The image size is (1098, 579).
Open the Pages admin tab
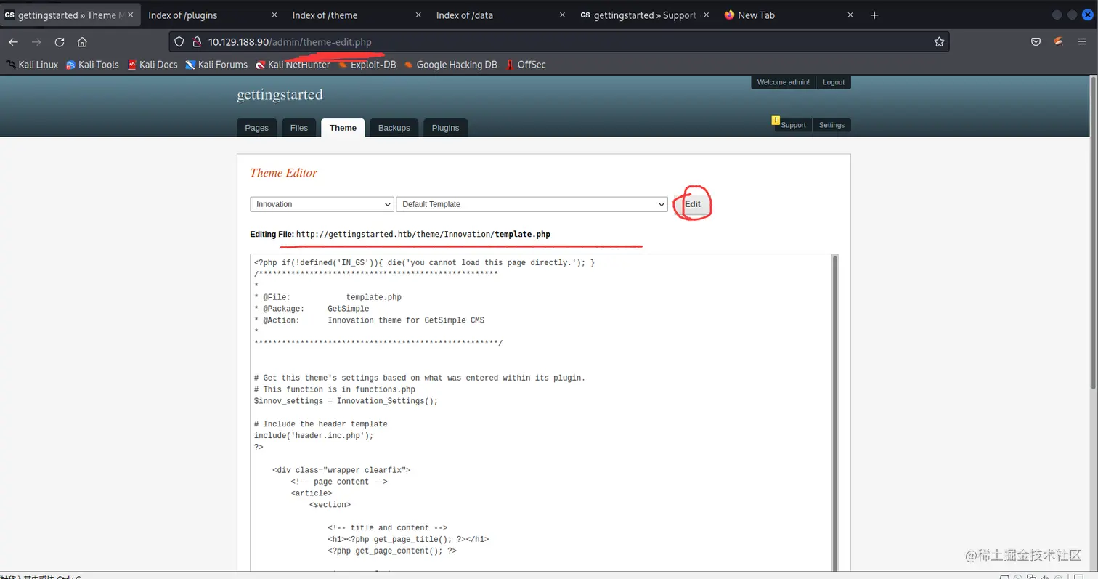[256, 128]
